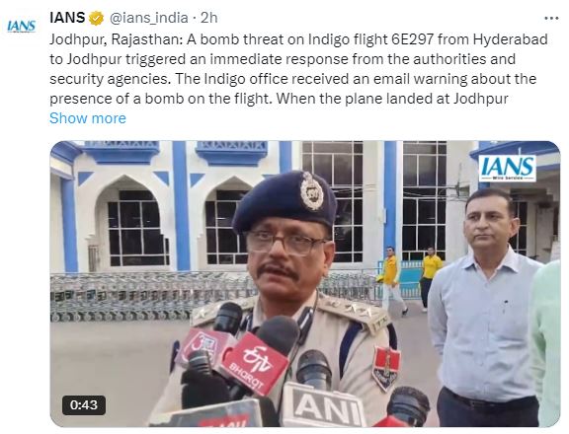The image size is (569, 434).
Task: Click the ANI microphone flag in video
Action: coord(323,405)
